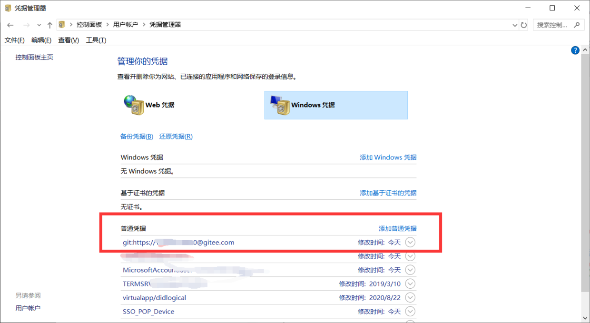This screenshot has height=323, width=590.
Task: Click the vertical scrollbar down arrow
Action: [585, 318]
